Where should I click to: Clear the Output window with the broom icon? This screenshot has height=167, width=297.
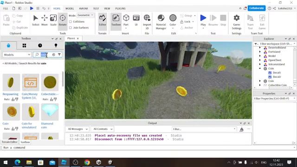[x=241, y=129]
